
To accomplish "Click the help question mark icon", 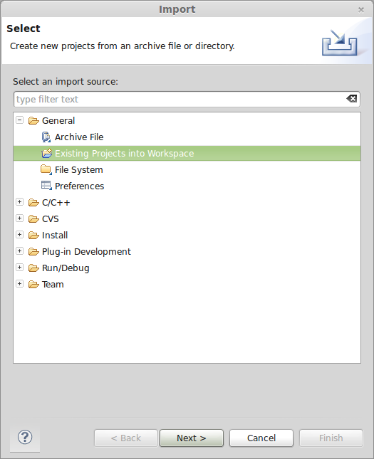I will coord(25,438).
